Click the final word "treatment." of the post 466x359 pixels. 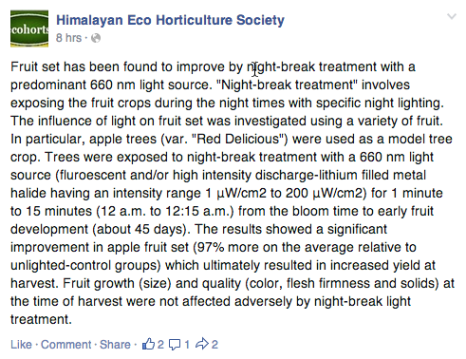[x=41, y=319]
